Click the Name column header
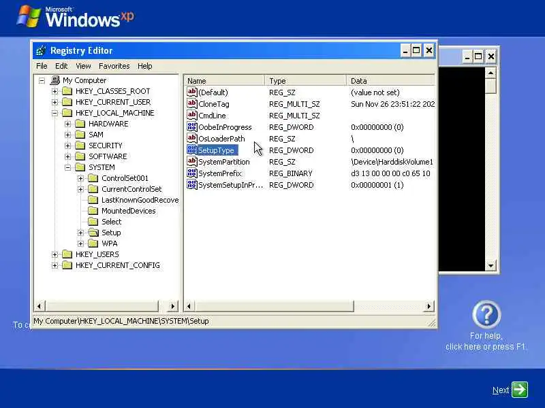Screen dimensions: 545x408 point(224,81)
